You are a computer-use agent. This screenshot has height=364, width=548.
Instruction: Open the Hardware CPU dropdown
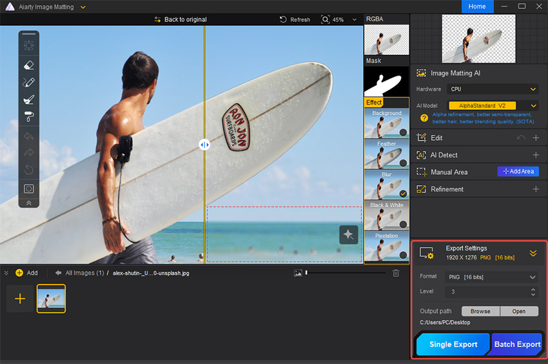coord(493,89)
